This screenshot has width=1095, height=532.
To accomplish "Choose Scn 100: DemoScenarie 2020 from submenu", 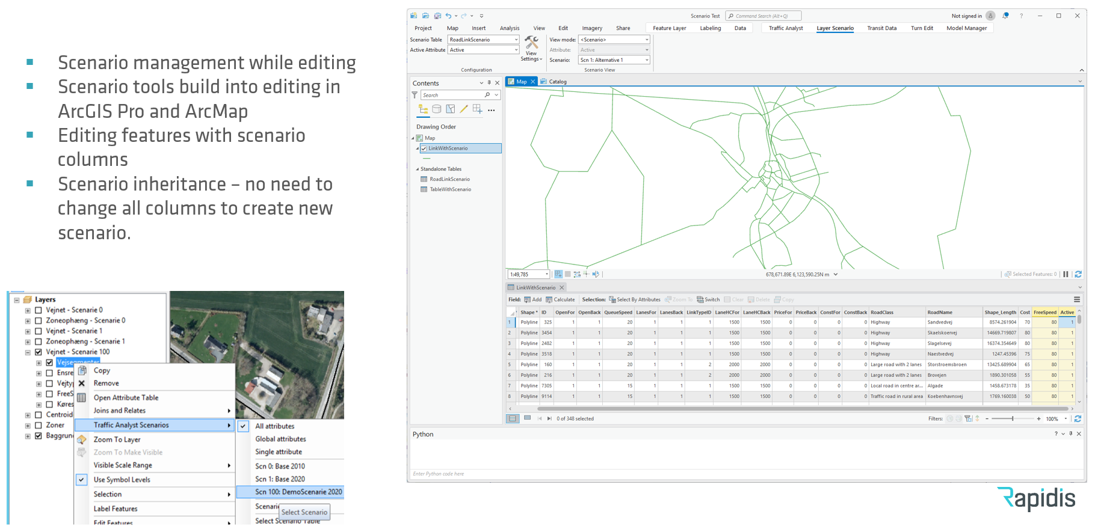I will click(298, 492).
